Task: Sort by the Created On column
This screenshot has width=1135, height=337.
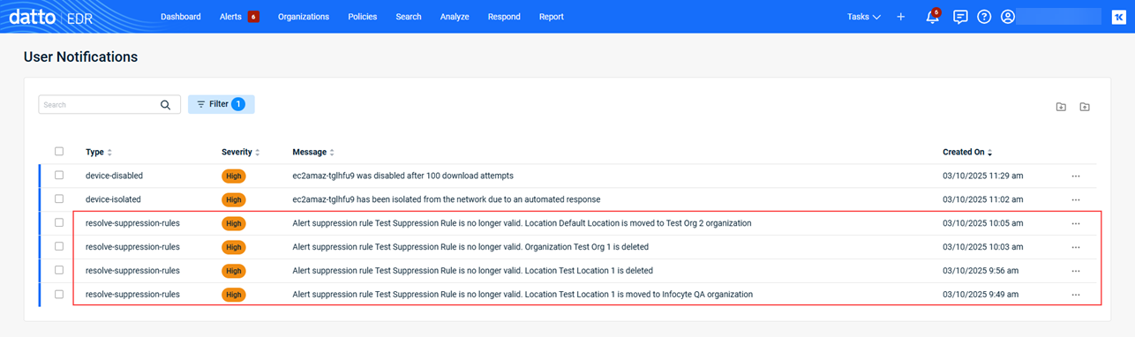Action: point(967,153)
